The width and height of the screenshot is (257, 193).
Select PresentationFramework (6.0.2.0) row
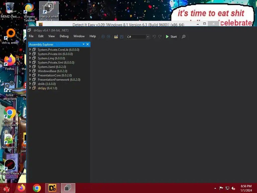click(x=59, y=79)
